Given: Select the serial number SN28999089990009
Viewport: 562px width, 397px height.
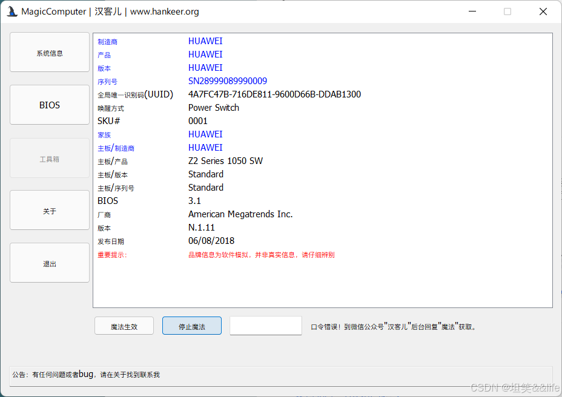Looking at the screenshot, I should point(228,81).
